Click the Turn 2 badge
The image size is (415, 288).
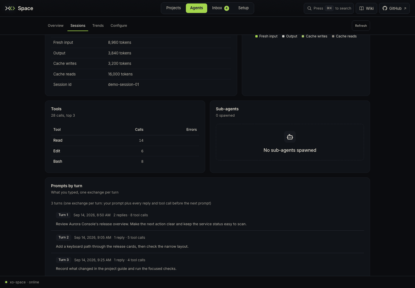64,237
